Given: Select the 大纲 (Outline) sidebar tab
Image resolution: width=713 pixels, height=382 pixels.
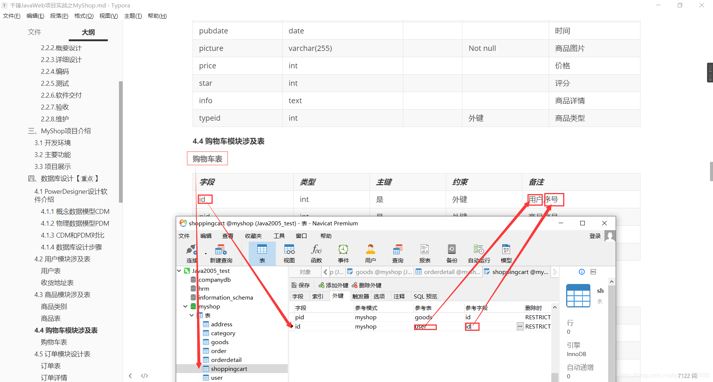Looking at the screenshot, I should tap(88, 32).
